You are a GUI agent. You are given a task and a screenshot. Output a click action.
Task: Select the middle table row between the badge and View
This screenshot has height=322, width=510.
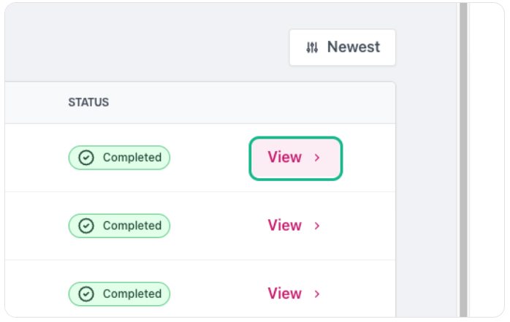[x=218, y=226]
